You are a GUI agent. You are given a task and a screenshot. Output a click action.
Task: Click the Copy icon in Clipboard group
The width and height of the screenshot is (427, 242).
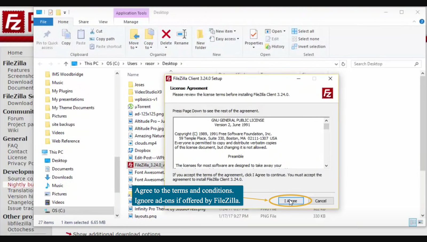click(66, 34)
